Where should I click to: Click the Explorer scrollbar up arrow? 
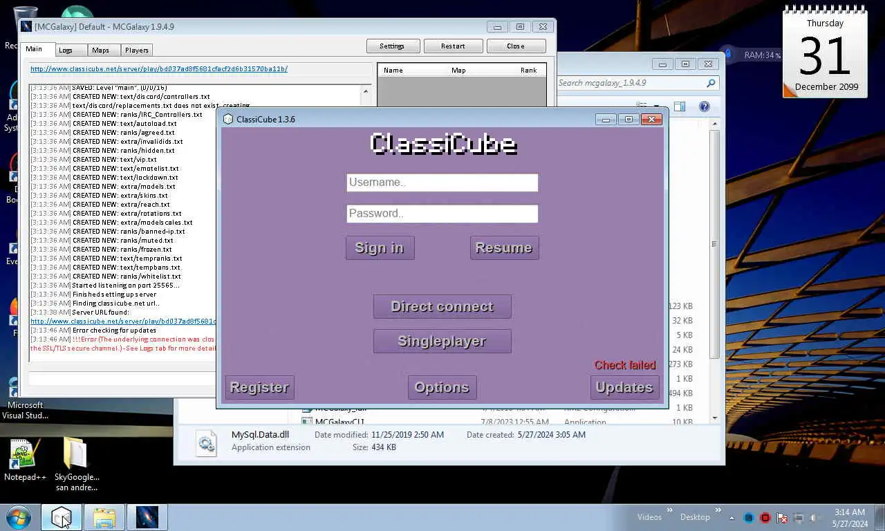(x=715, y=124)
